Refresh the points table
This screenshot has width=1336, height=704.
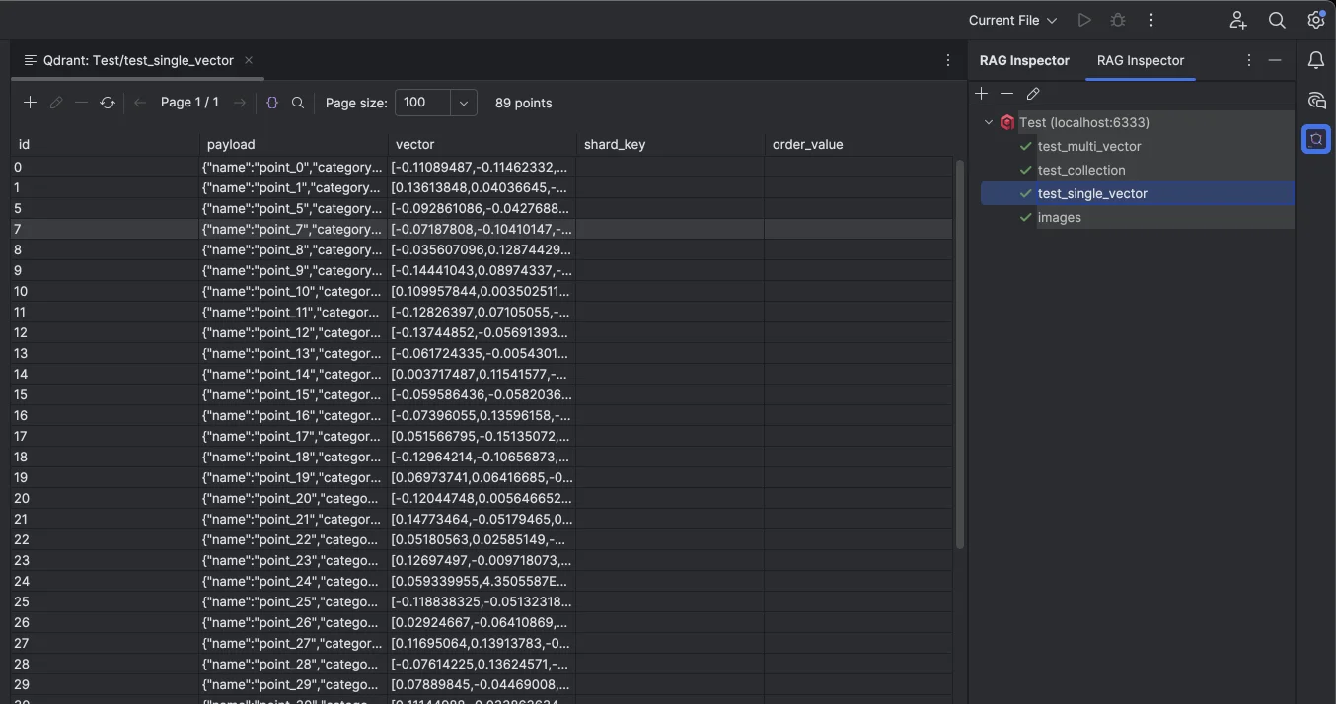(108, 103)
